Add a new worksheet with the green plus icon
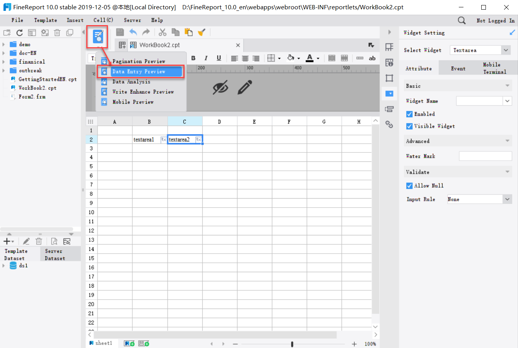 click(129, 343)
